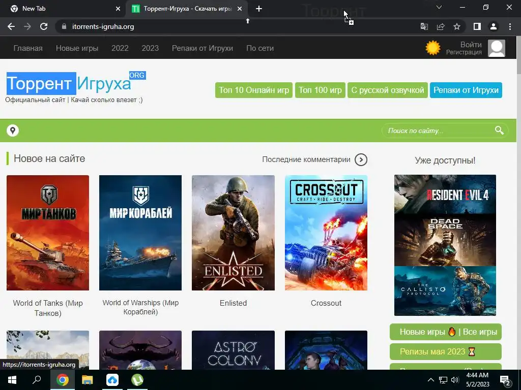Open Chrome three-dot menu
This screenshot has height=390, width=521.
coord(510,26)
